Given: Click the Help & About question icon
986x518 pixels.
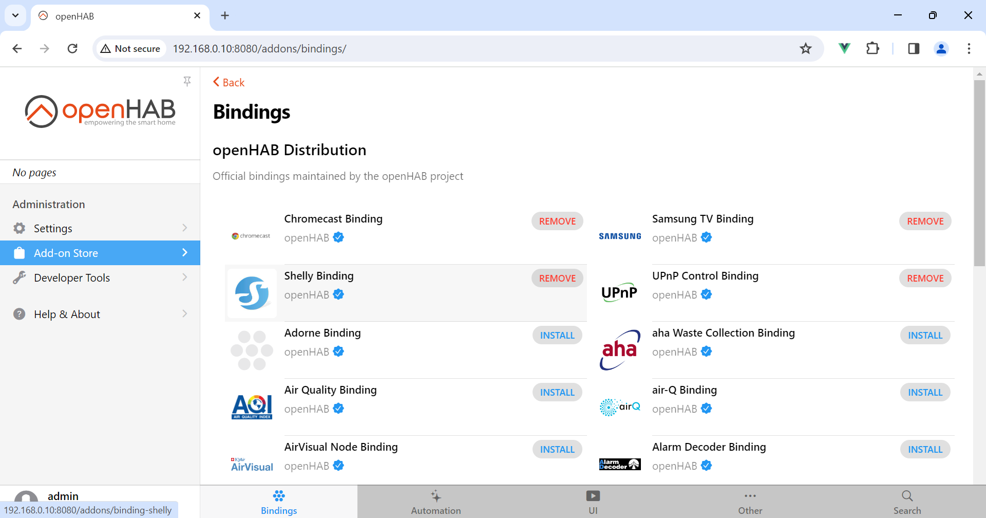Looking at the screenshot, I should [x=20, y=314].
